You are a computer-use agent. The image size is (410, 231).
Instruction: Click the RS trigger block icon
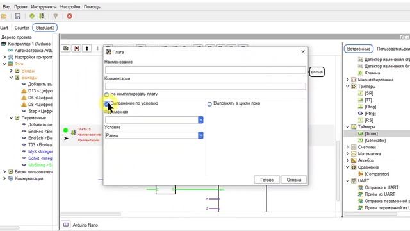[x=360, y=120]
